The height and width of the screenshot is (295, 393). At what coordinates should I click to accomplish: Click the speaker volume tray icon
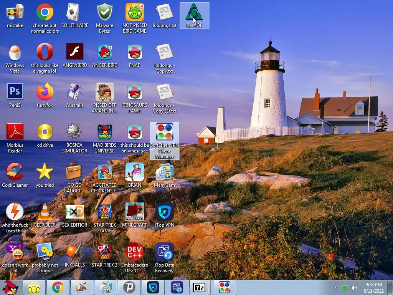pos(354,288)
